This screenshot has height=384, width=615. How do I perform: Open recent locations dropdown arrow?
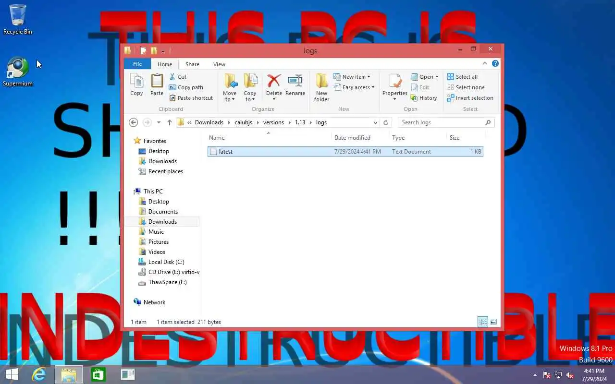(159, 122)
